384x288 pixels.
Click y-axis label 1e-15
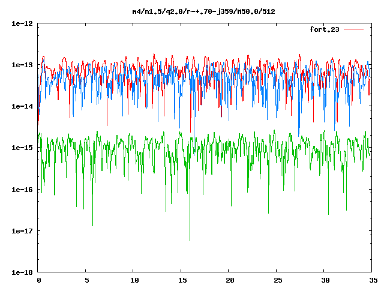[x=22, y=148]
